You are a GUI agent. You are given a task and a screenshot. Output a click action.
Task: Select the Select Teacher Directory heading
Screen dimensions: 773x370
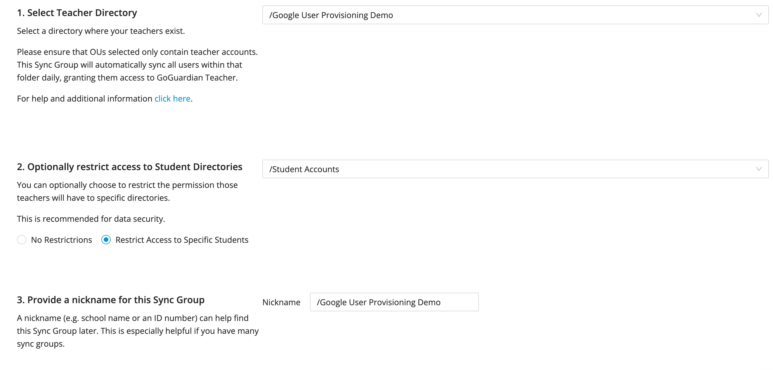click(77, 13)
